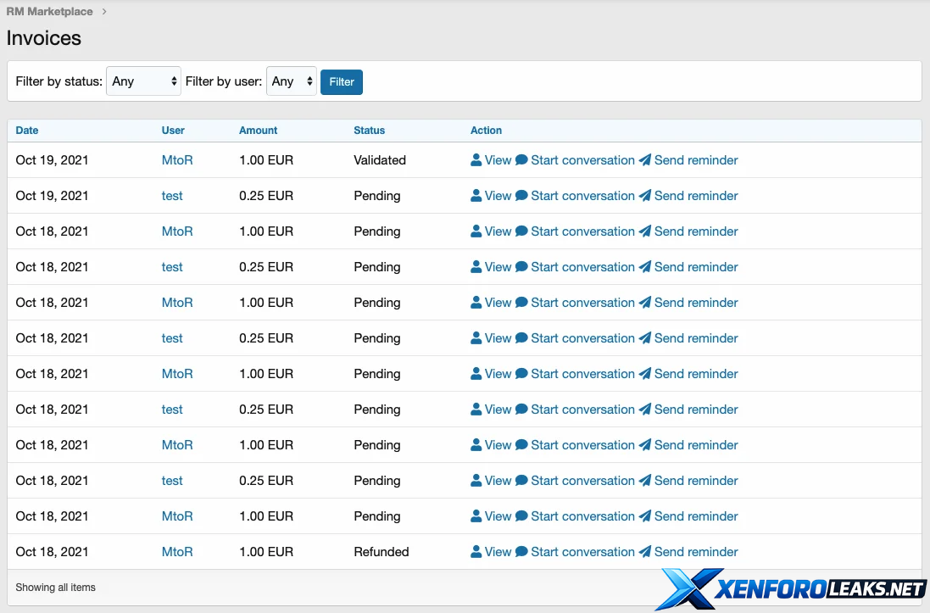Go to RM Marketplace breadcrumb
Image resolution: width=930 pixels, height=613 pixels.
50,12
